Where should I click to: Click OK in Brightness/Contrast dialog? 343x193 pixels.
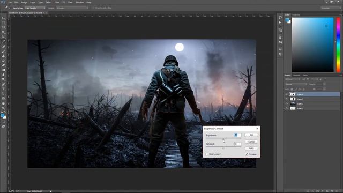point(251,135)
